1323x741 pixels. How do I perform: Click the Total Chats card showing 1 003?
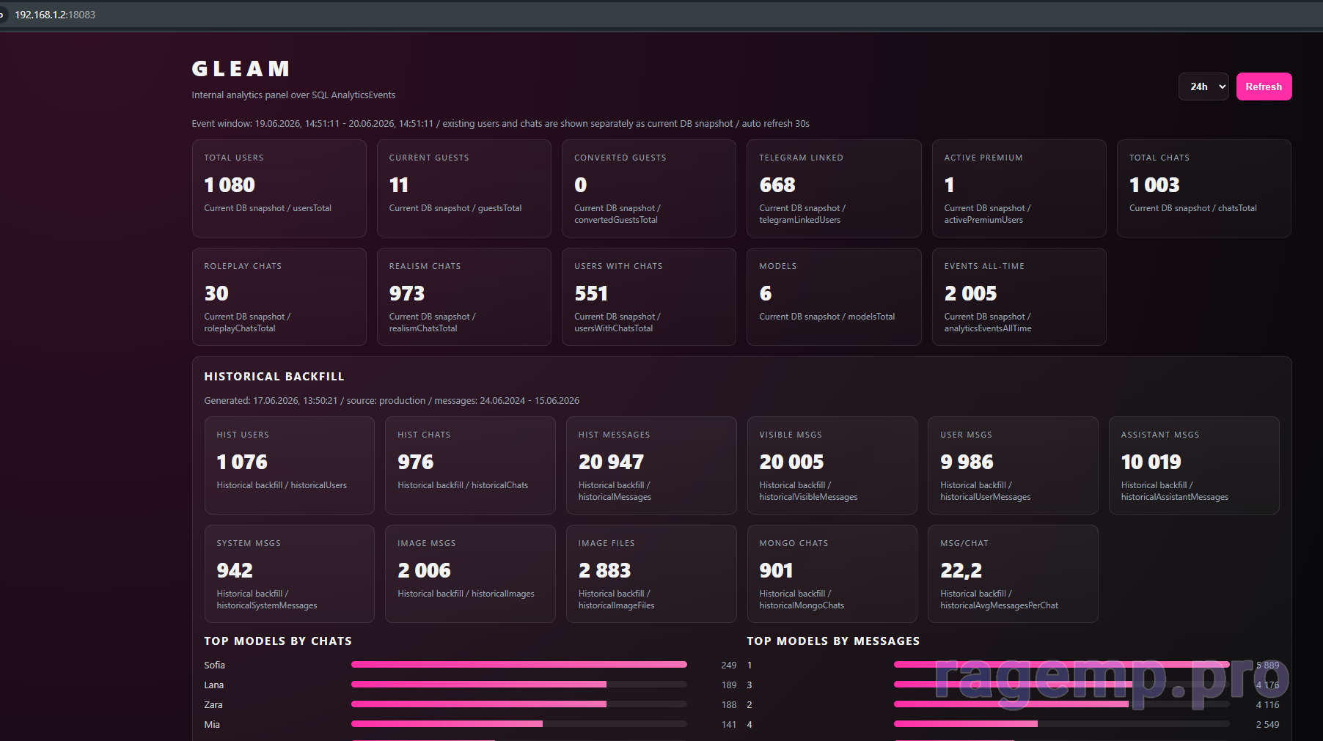click(1203, 188)
